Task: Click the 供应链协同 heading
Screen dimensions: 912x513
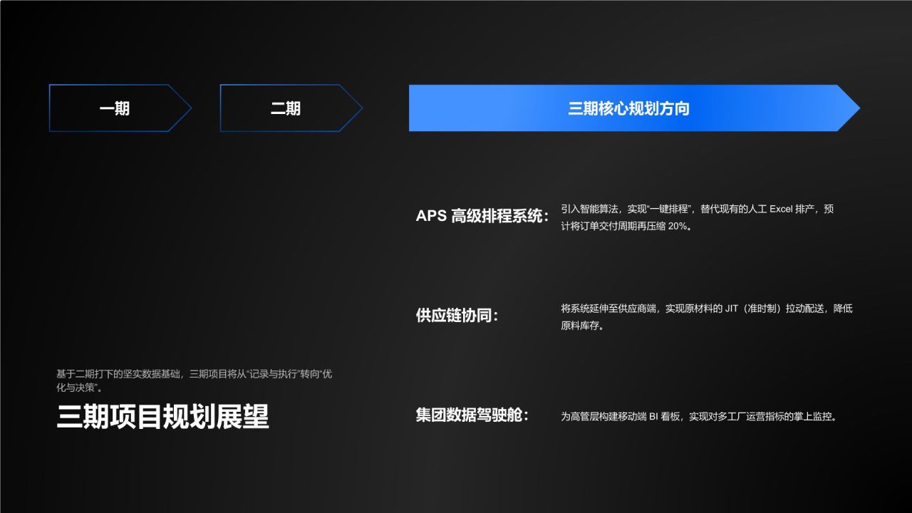Action: (x=457, y=316)
